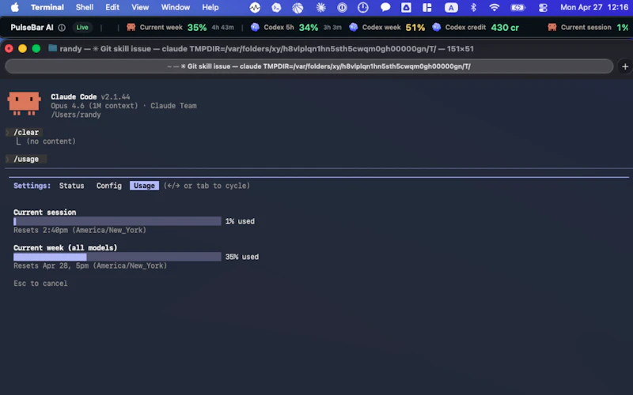633x395 pixels.
Task: Click the date and time in menu bar
Action: pos(594,7)
